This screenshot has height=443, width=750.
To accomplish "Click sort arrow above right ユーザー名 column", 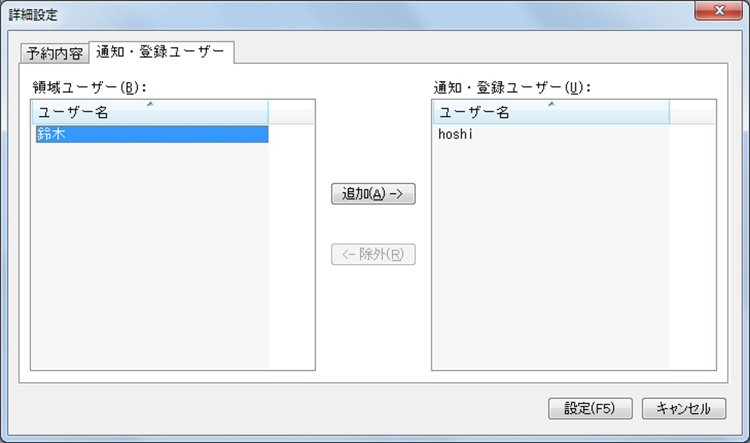I will [552, 104].
